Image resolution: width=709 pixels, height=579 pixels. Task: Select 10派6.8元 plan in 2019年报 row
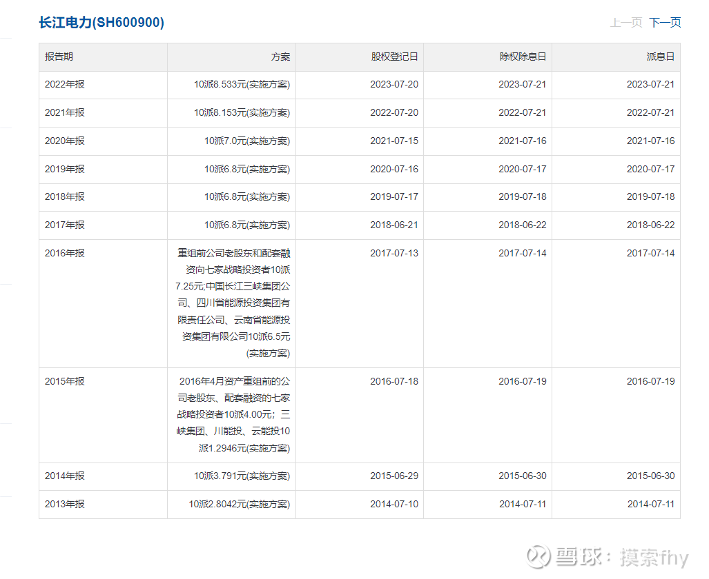pyautogui.click(x=247, y=169)
